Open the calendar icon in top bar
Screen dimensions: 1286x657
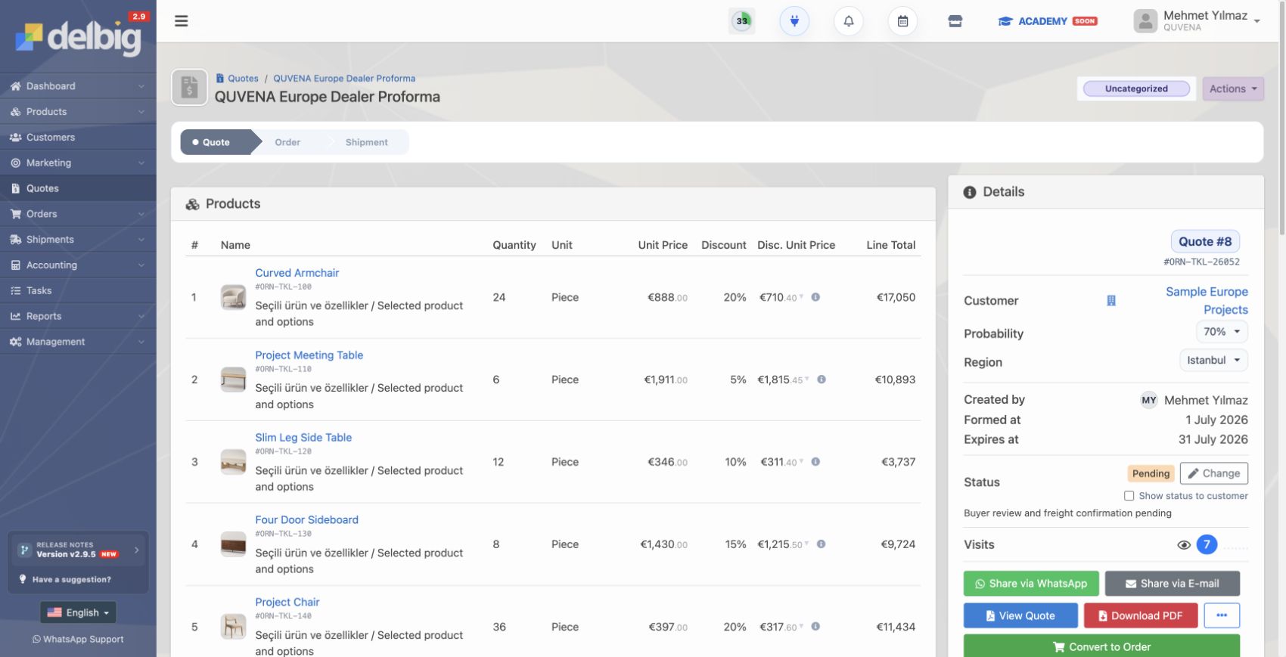pyautogui.click(x=902, y=21)
